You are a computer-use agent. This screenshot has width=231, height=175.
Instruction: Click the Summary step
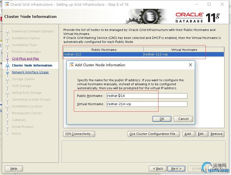19,120
